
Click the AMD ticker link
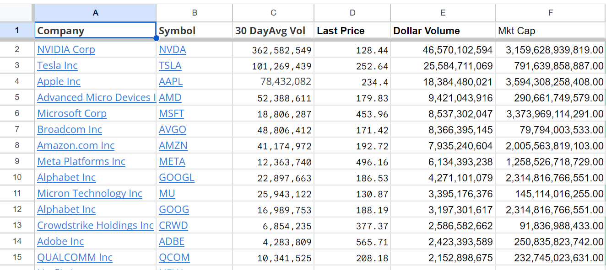170,98
